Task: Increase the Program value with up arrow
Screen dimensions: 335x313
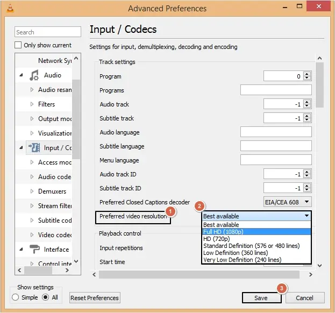Action: click(307, 74)
